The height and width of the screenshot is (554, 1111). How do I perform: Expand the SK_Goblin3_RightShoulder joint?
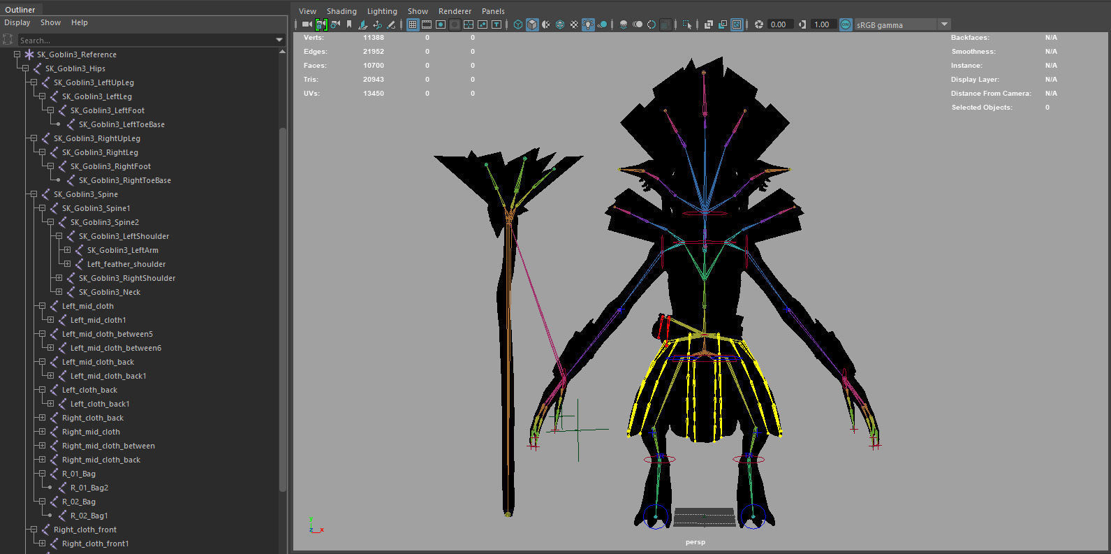pos(59,278)
